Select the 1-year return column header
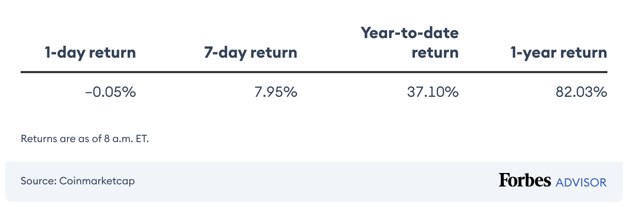Screen dimensions: 628x207 pyautogui.click(x=559, y=53)
